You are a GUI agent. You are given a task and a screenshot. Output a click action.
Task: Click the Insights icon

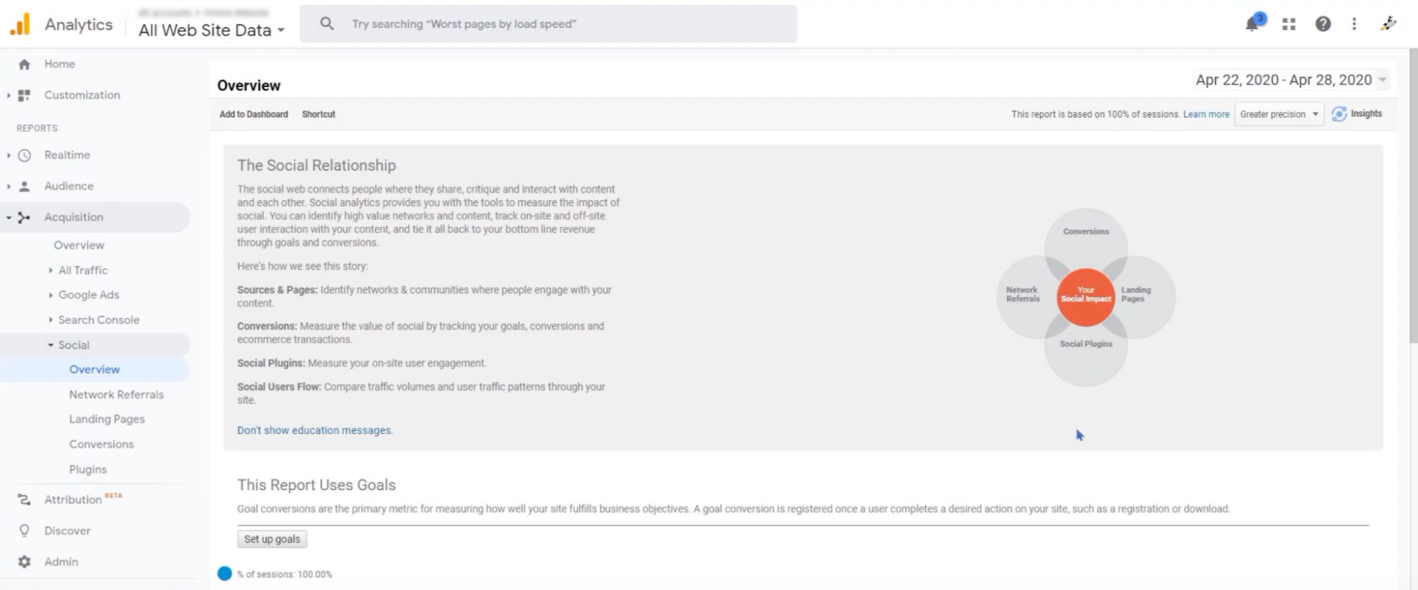(1339, 114)
